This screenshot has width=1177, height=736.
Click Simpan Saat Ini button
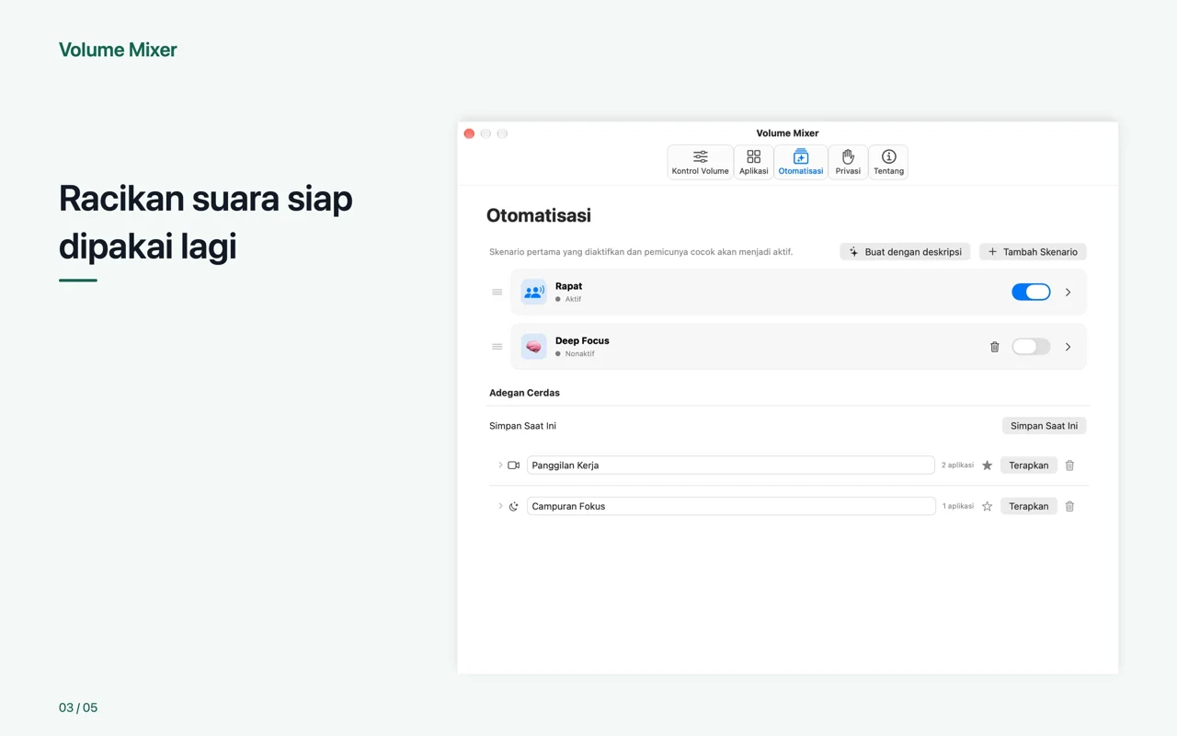(x=1044, y=426)
